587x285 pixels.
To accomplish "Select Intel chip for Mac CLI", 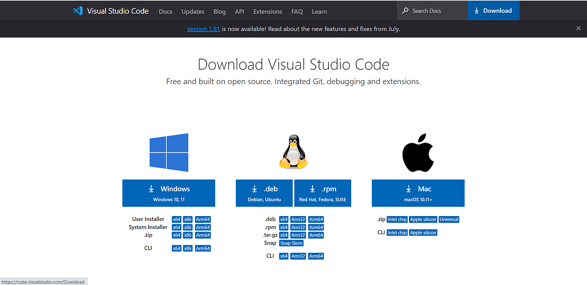I will tap(397, 233).
